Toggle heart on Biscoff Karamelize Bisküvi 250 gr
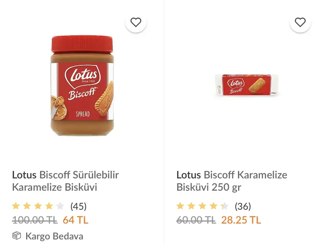This screenshot has height=245, width=328. pyautogui.click(x=300, y=22)
